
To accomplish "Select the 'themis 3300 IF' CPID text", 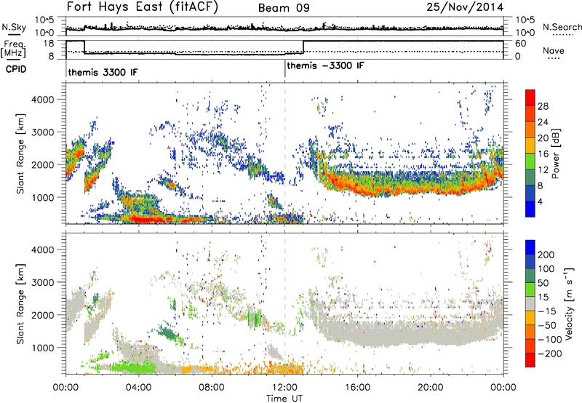I will [103, 72].
